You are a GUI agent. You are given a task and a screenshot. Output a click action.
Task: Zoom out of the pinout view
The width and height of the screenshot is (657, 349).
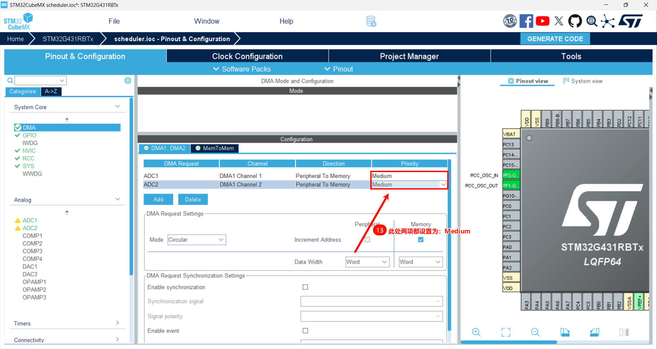[535, 332]
